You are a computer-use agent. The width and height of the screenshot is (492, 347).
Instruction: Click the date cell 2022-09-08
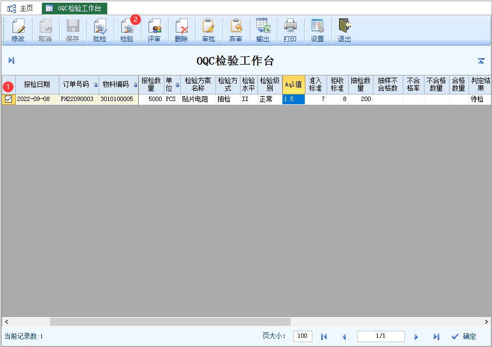(37, 99)
